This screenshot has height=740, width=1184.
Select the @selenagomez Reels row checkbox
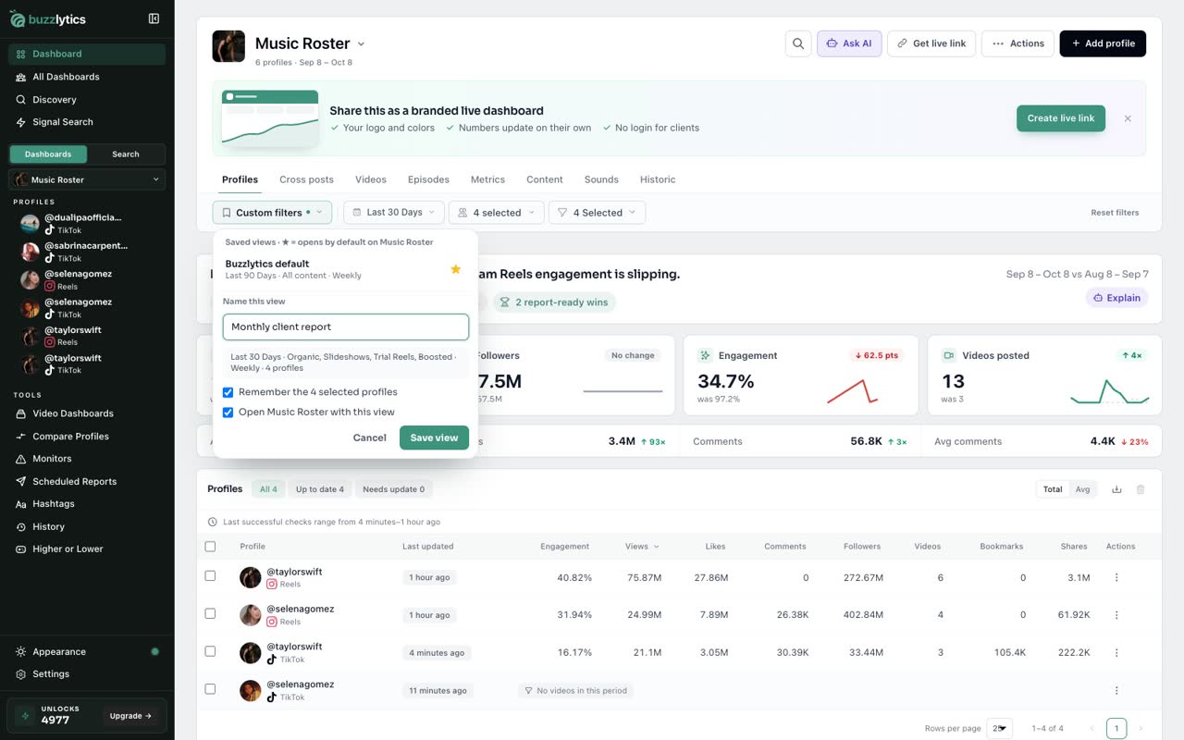[210, 613]
